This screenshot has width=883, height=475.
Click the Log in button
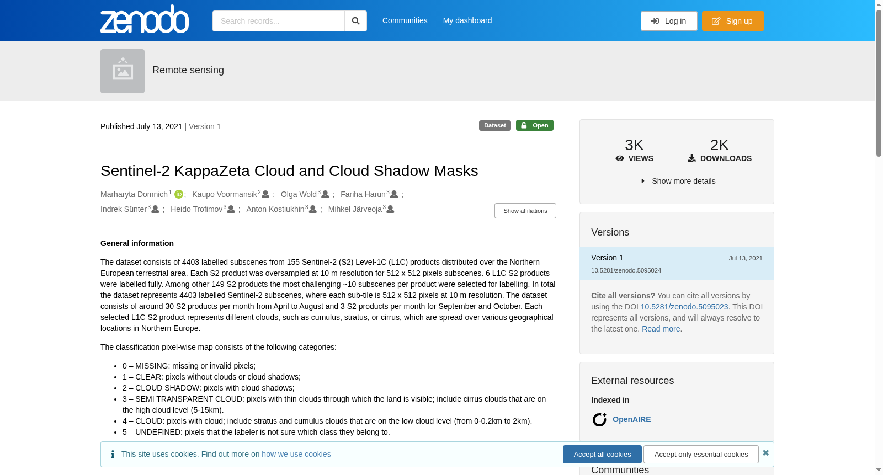(x=669, y=21)
